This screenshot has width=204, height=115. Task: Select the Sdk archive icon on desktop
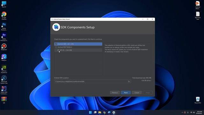(4, 100)
